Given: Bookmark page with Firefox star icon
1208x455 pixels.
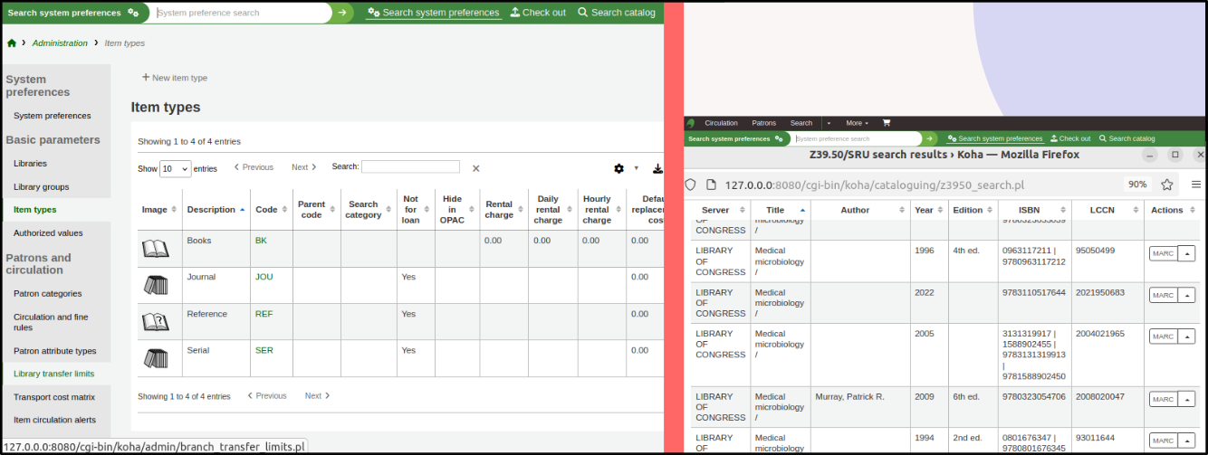Looking at the screenshot, I should pyautogui.click(x=1167, y=185).
